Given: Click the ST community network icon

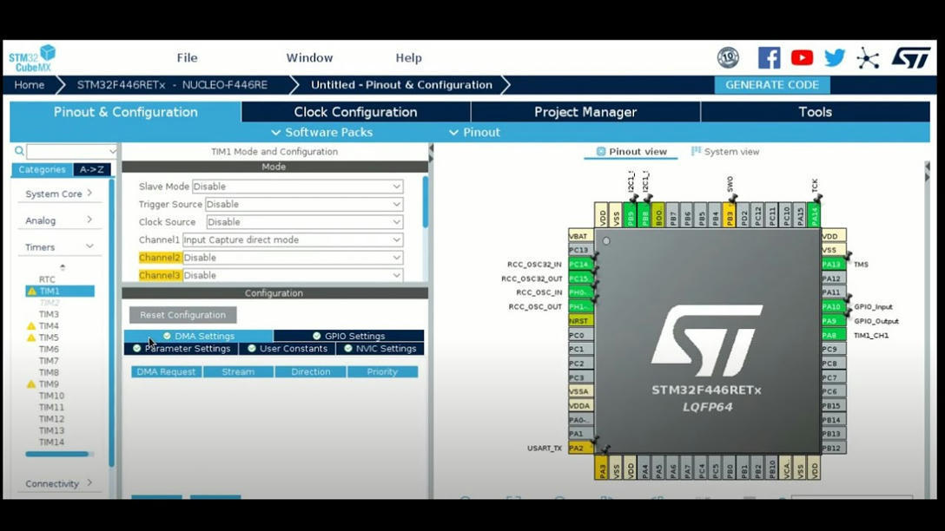Looking at the screenshot, I should tap(865, 57).
